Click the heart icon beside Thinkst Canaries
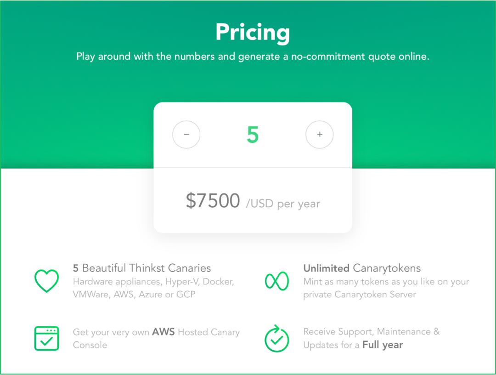 [46, 281]
